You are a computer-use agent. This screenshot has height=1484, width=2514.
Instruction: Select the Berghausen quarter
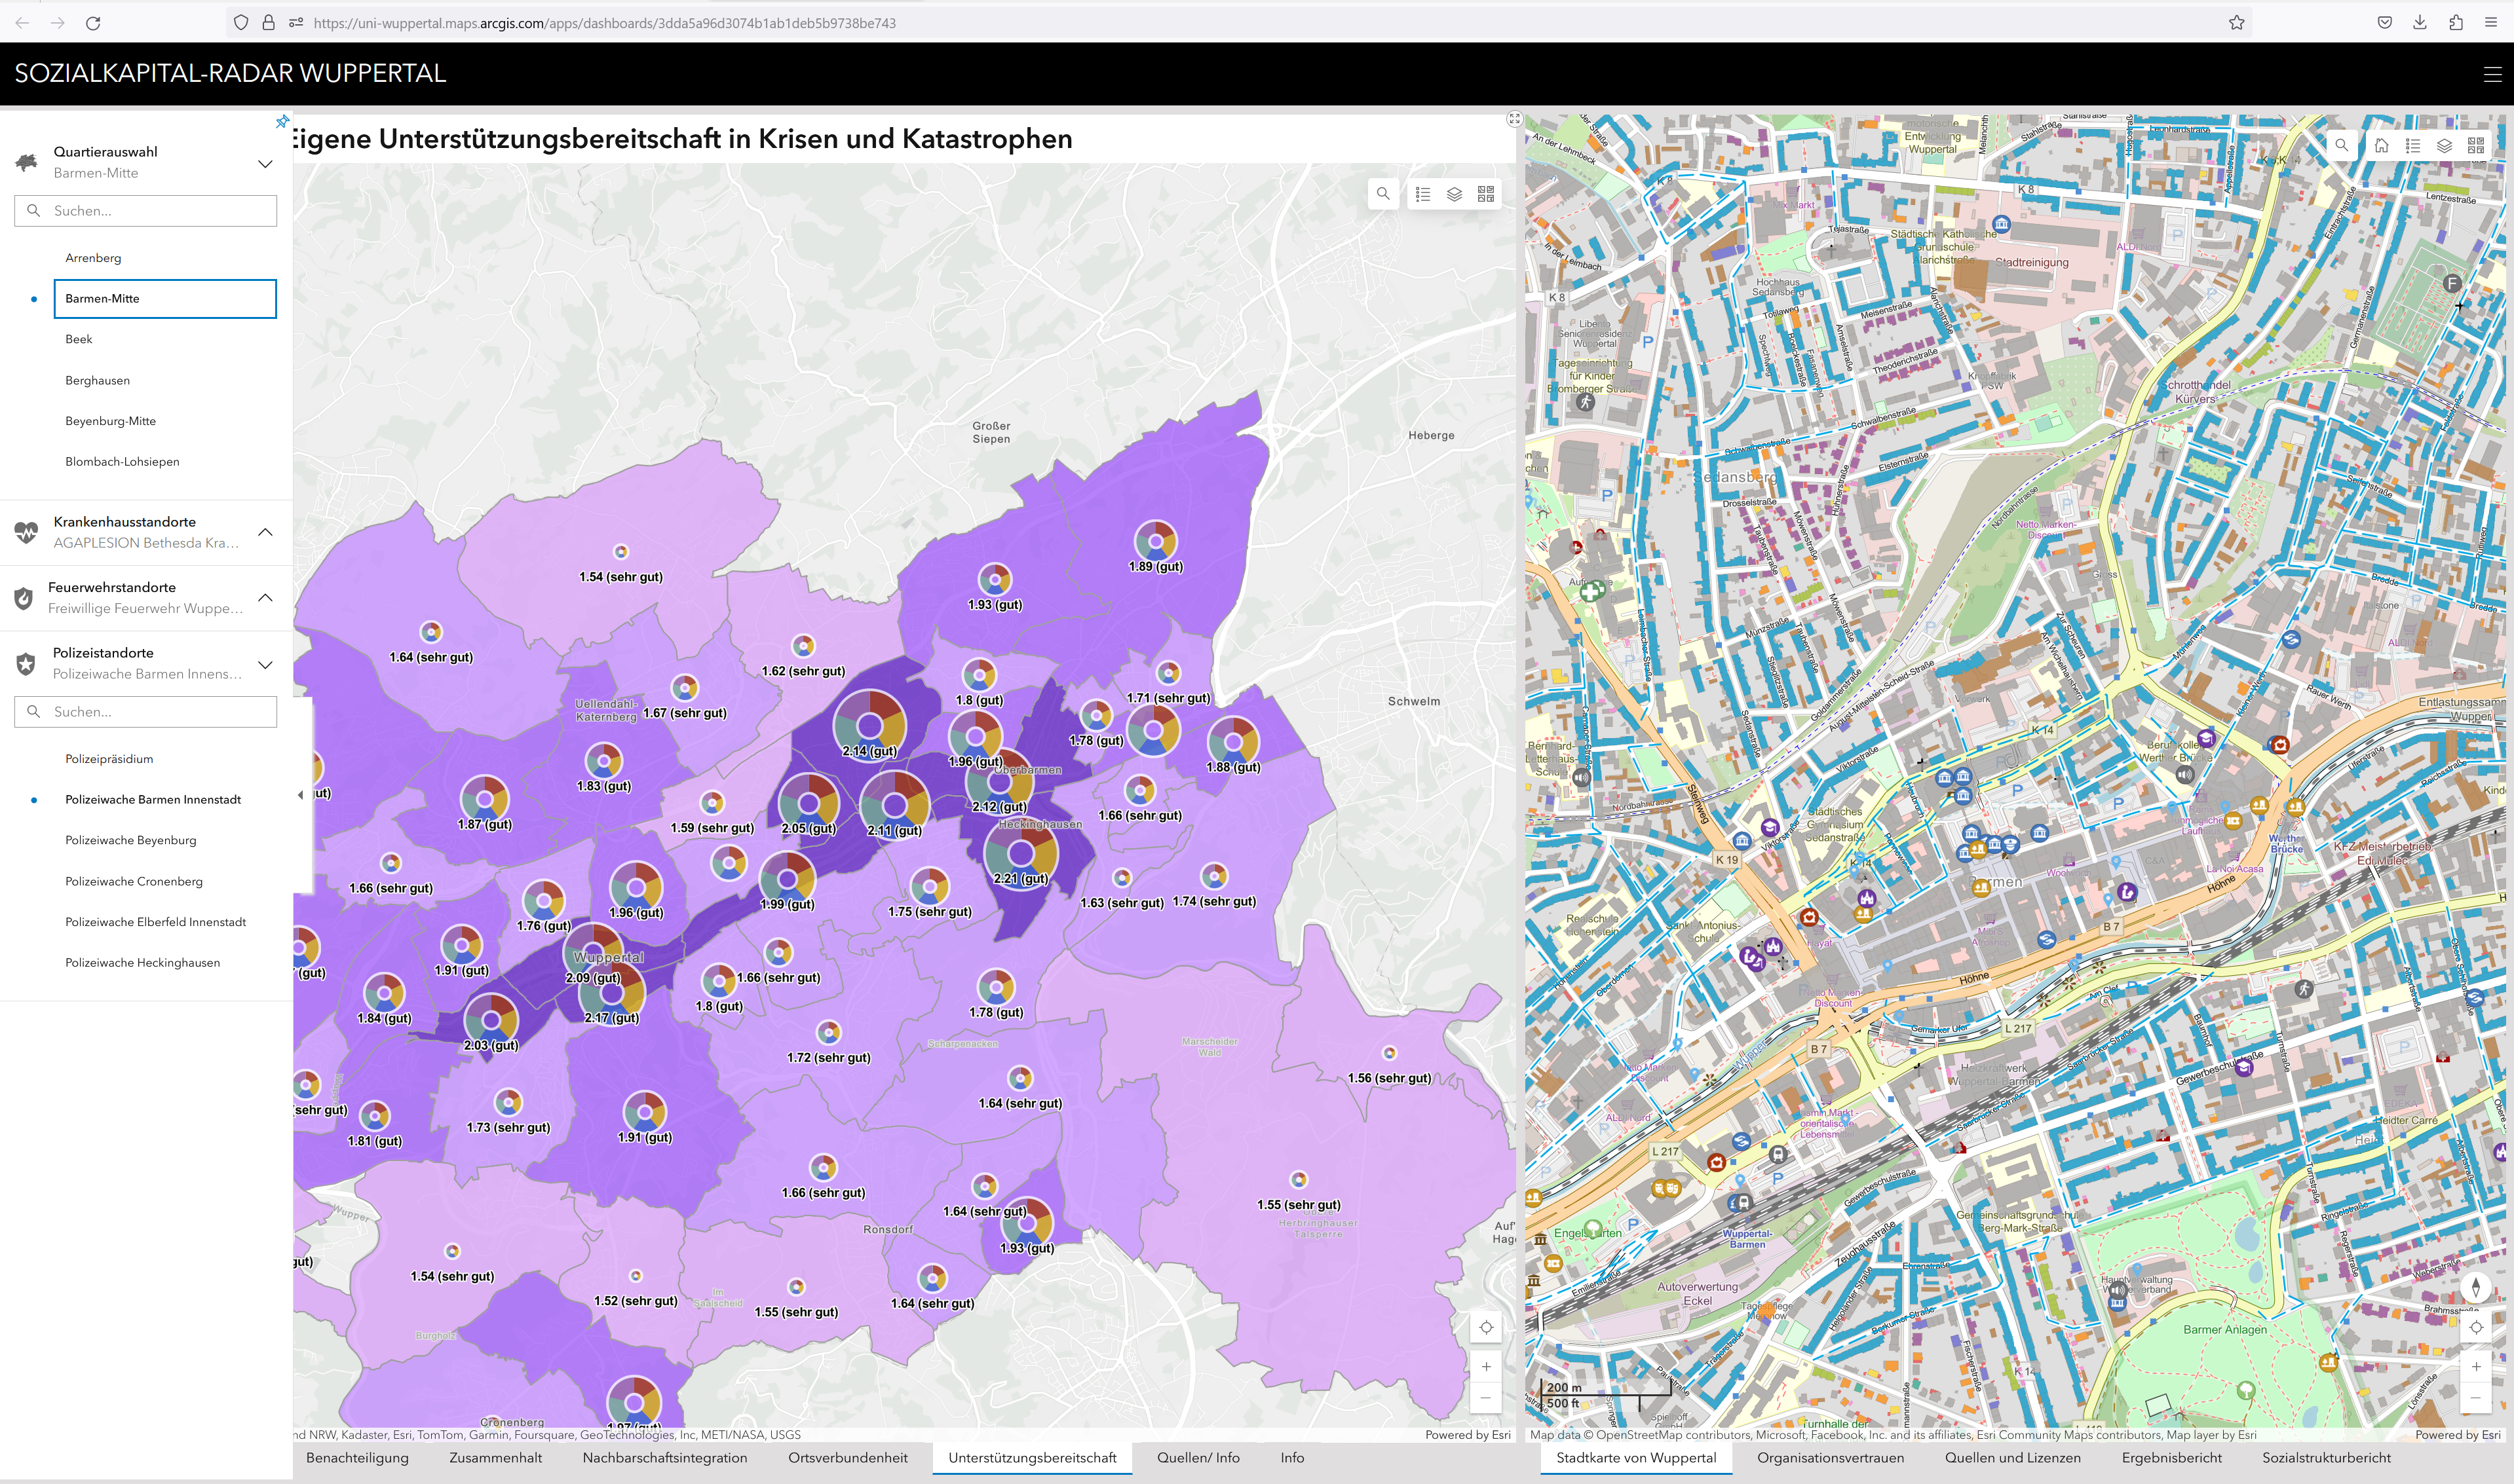pos(97,380)
